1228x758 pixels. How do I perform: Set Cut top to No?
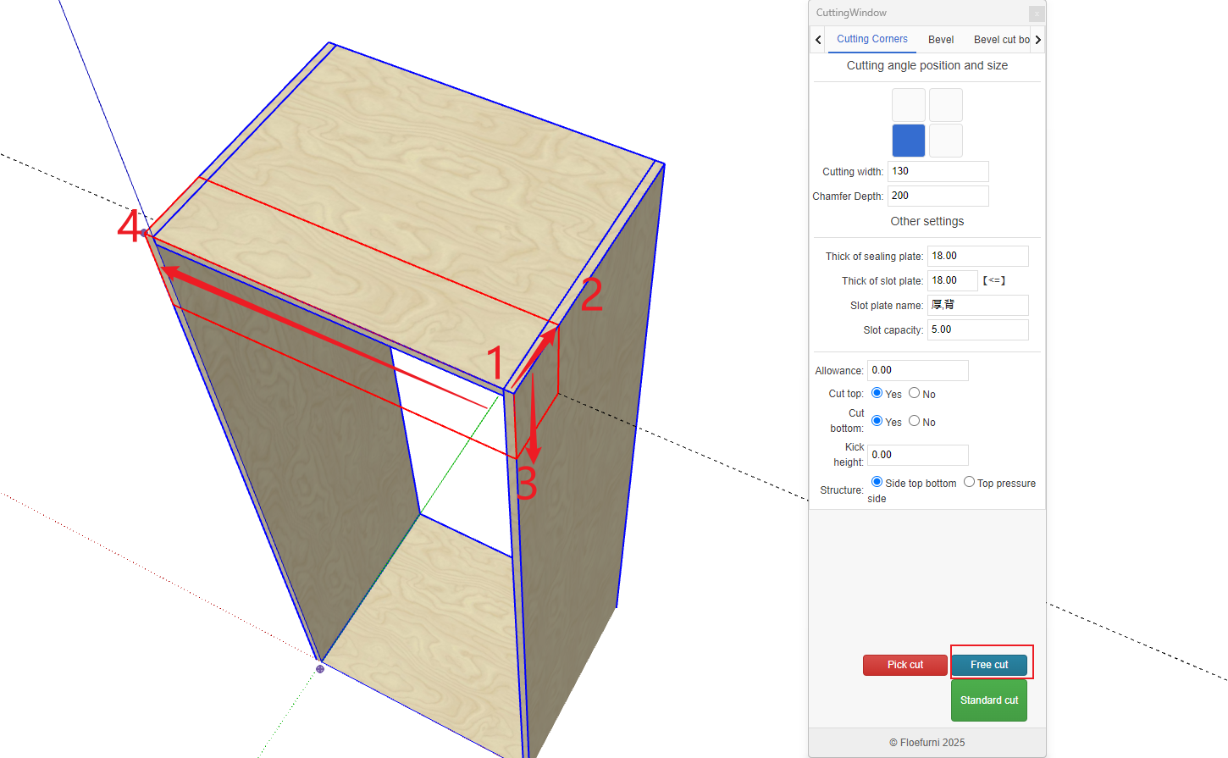[x=915, y=393]
